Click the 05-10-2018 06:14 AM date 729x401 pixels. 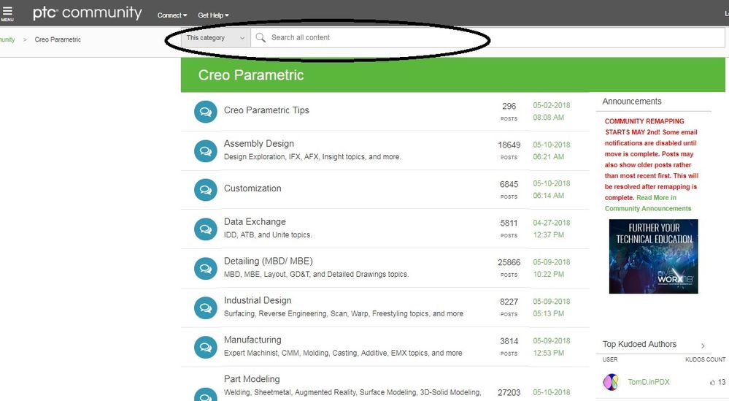(x=552, y=190)
